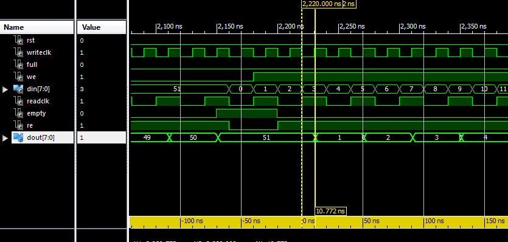Click the 2,220.000 ns cursor time label

coord(321,4)
